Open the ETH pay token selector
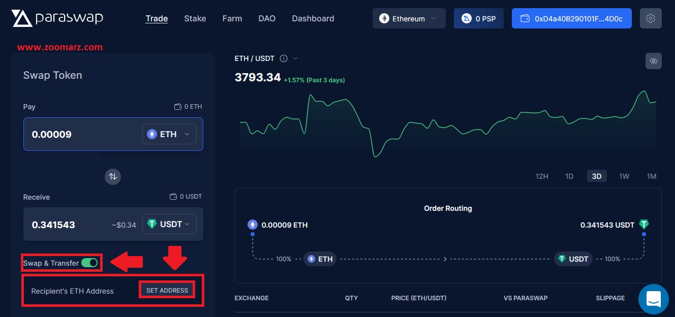Viewport: 675px width, 317px height. pyautogui.click(x=169, y=134)
